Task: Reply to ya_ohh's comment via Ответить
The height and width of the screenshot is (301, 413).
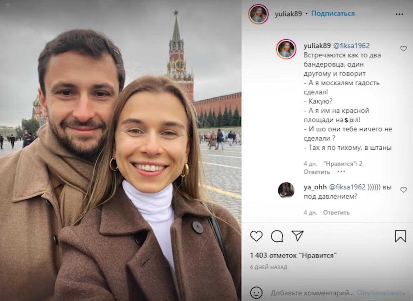Action: pos(336,213)
